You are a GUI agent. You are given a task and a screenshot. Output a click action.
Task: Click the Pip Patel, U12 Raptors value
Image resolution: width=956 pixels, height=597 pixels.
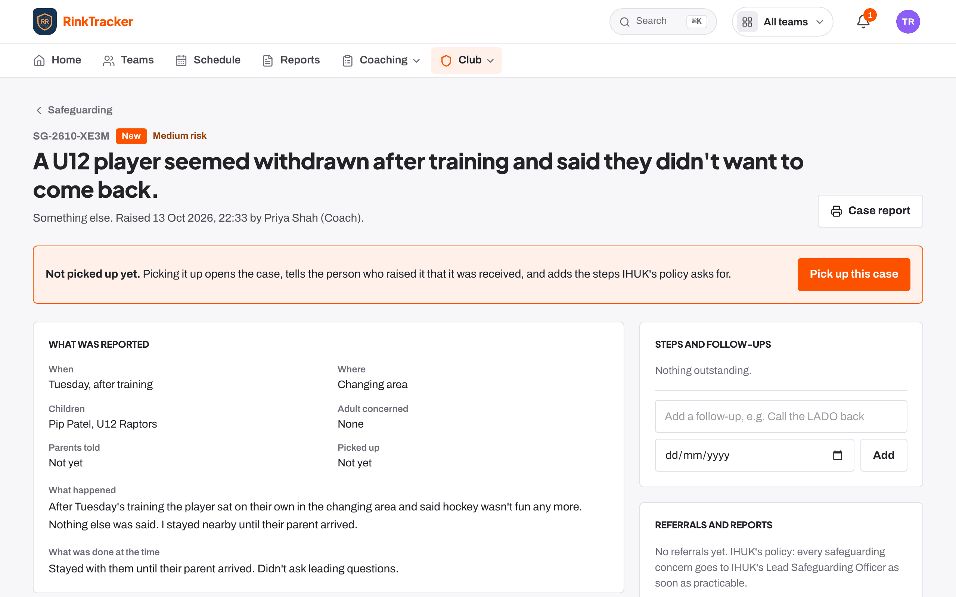(x=103, y=424)
